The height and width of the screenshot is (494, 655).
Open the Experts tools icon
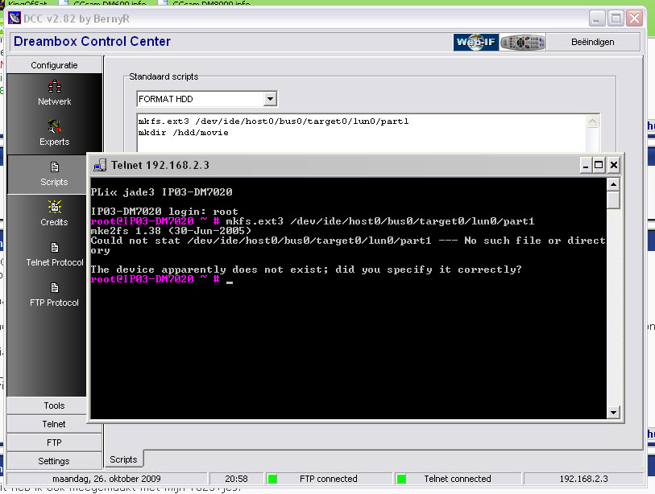click(55, 126)
